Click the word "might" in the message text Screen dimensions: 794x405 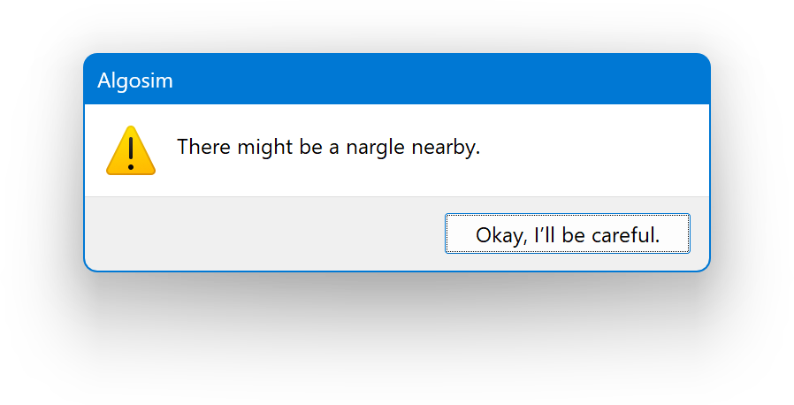[x=265, y=148]
